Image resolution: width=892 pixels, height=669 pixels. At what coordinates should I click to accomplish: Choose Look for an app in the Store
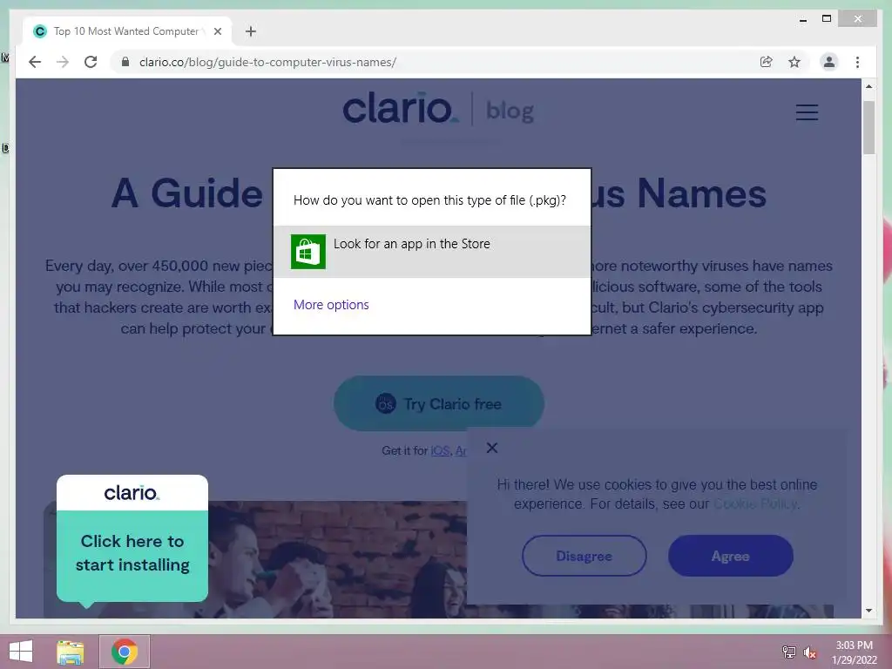tap(432, 252)
